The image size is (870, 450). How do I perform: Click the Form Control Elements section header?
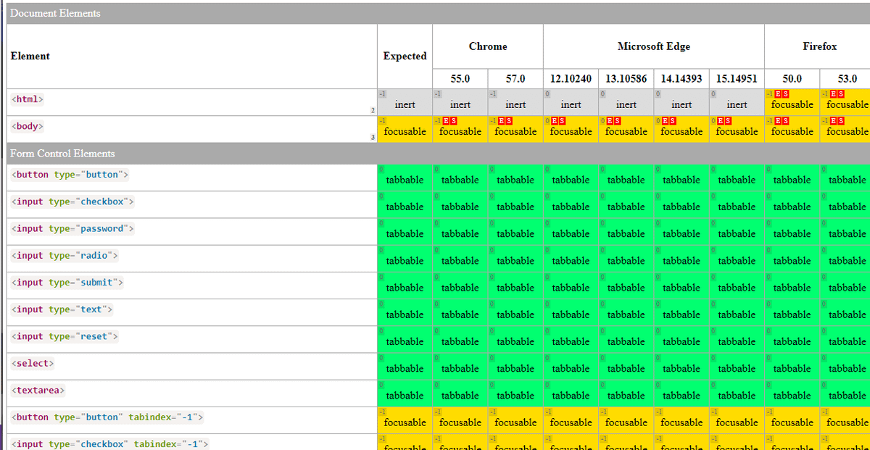pos(62,154)
